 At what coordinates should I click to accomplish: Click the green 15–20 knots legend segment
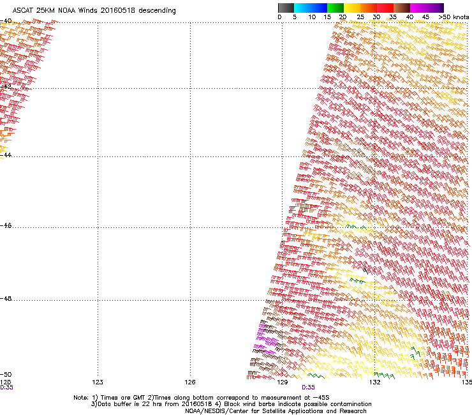[336, 8]
